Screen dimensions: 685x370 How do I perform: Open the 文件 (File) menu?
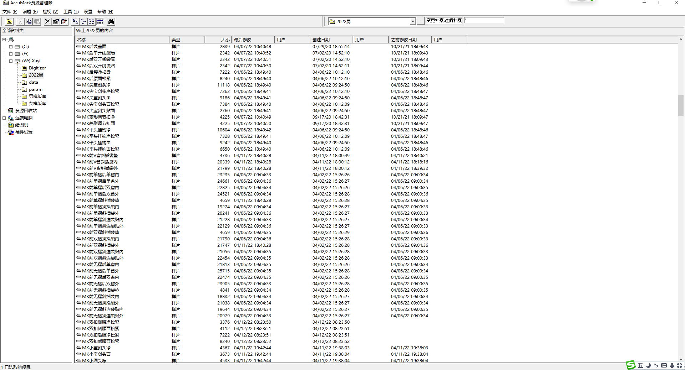10,12
